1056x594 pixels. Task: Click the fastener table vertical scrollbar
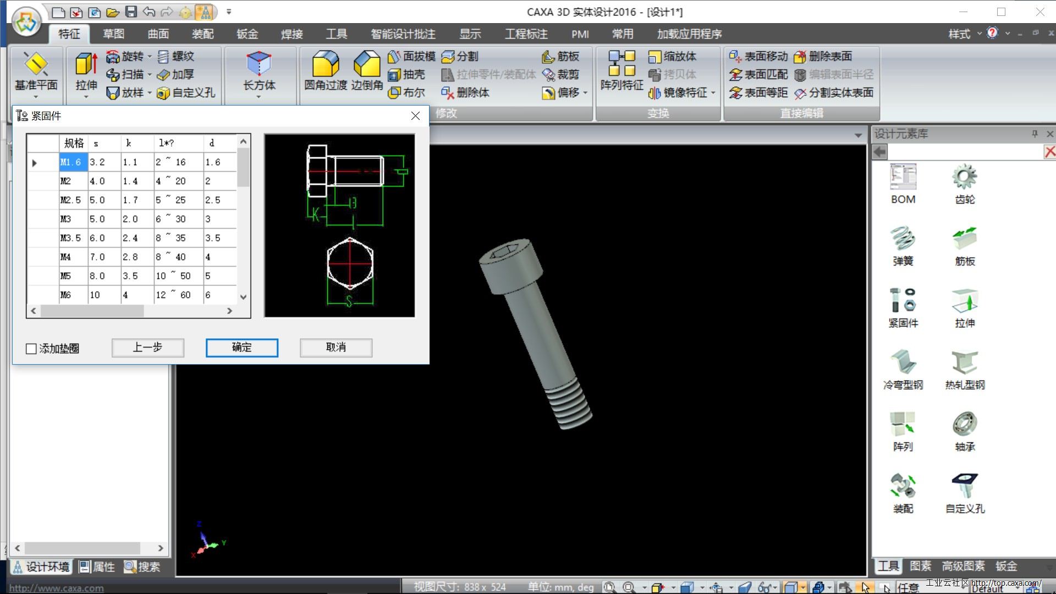[243, 219]
